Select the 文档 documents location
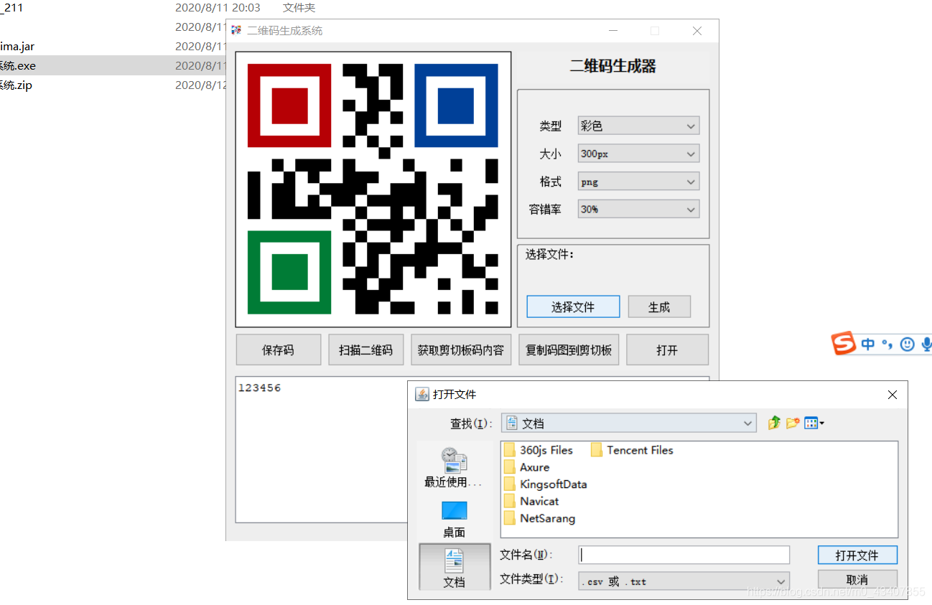The image size is (932, 605). [454, 568]
